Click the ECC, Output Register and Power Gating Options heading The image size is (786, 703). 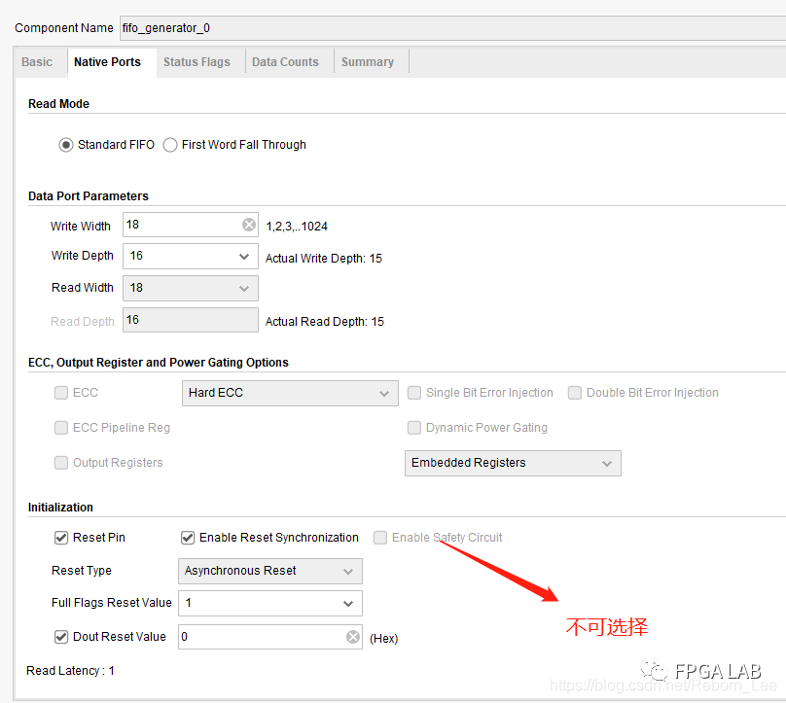tap(159, 363)
